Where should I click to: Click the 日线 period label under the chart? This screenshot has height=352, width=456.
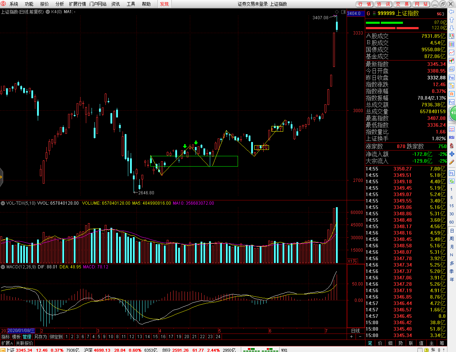click(356, 331)
